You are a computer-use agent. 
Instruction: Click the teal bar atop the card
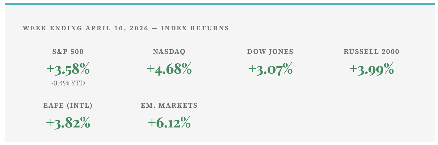point(219,4)
